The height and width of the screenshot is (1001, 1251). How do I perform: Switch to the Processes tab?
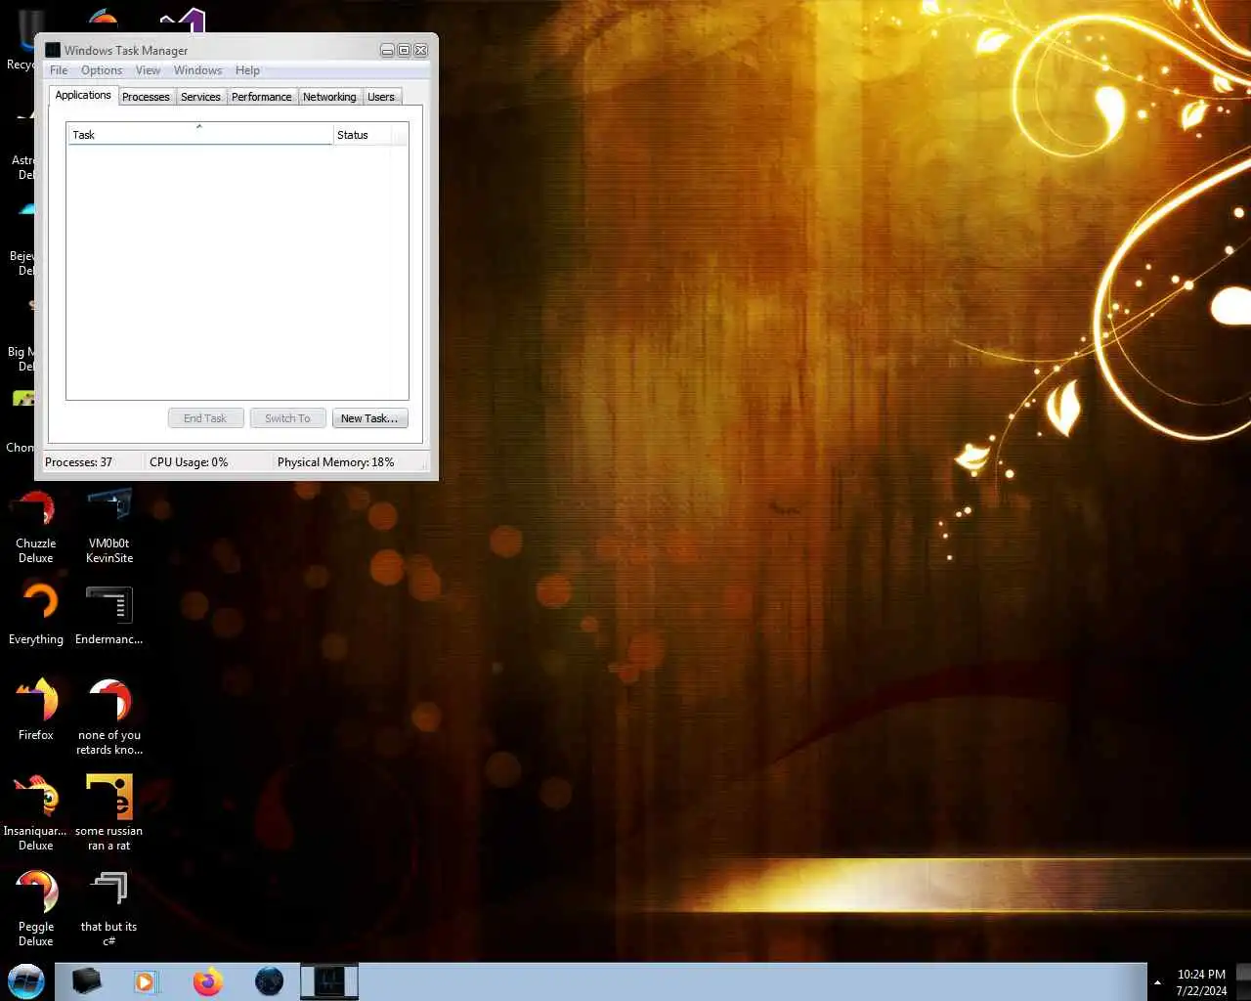146,97
